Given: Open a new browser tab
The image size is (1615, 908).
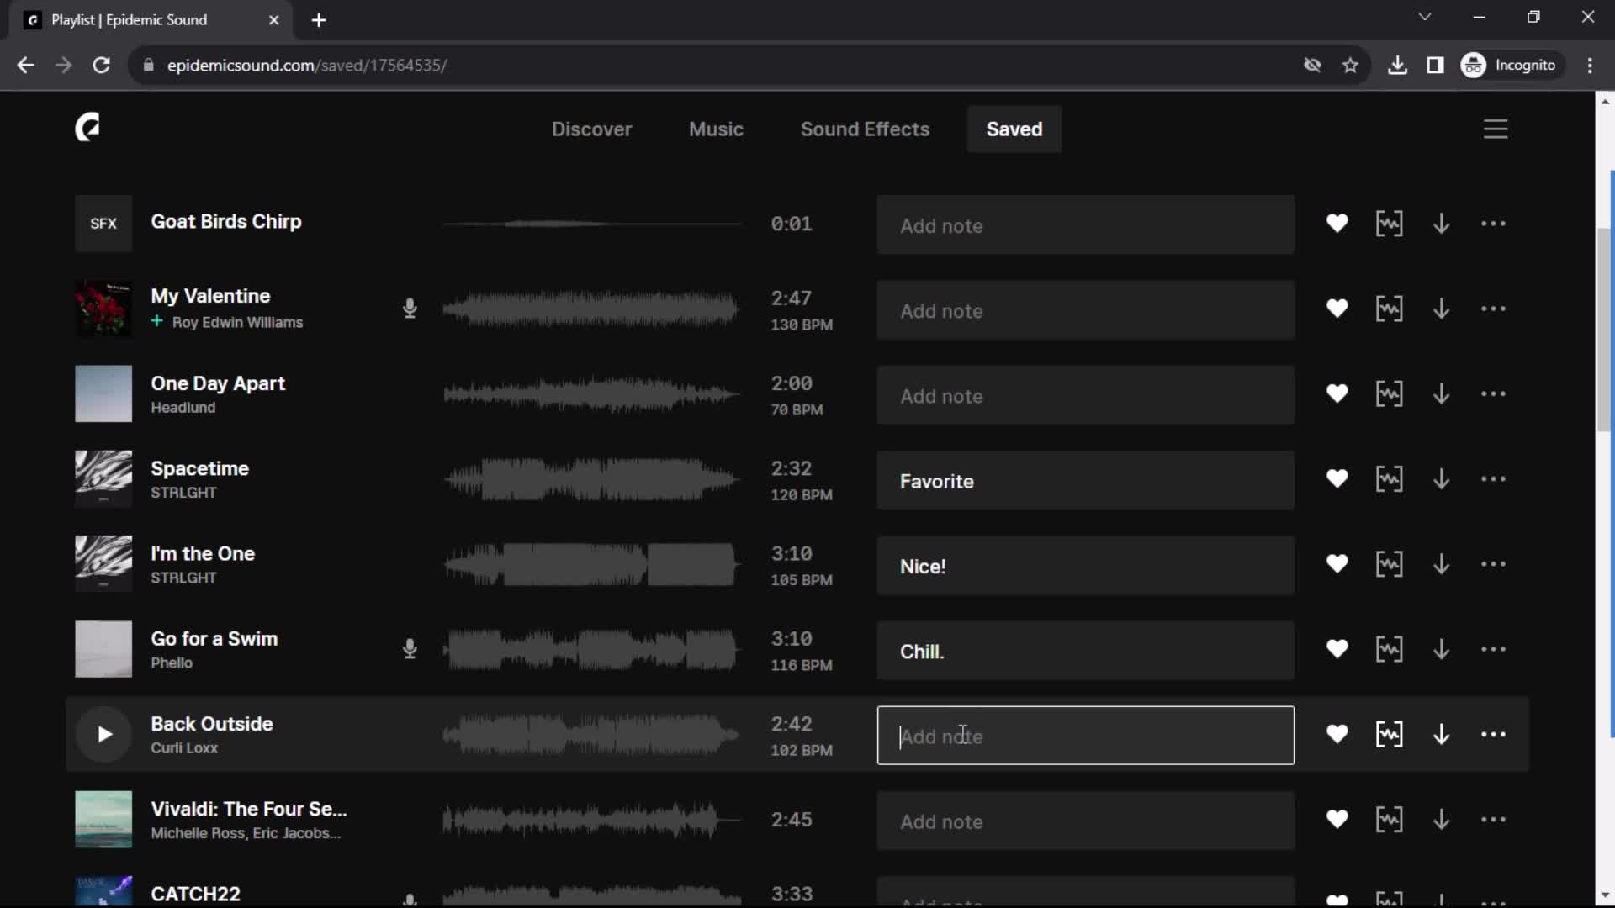Looking at the screenshot, I should tap(319, 19).
